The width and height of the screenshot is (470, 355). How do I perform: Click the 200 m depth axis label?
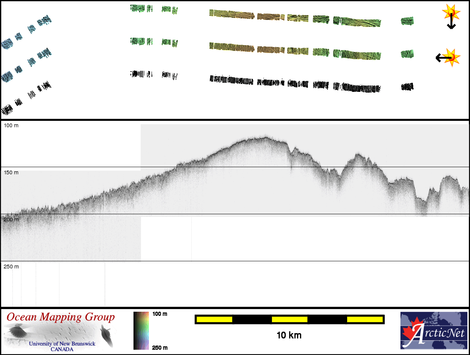11,219
